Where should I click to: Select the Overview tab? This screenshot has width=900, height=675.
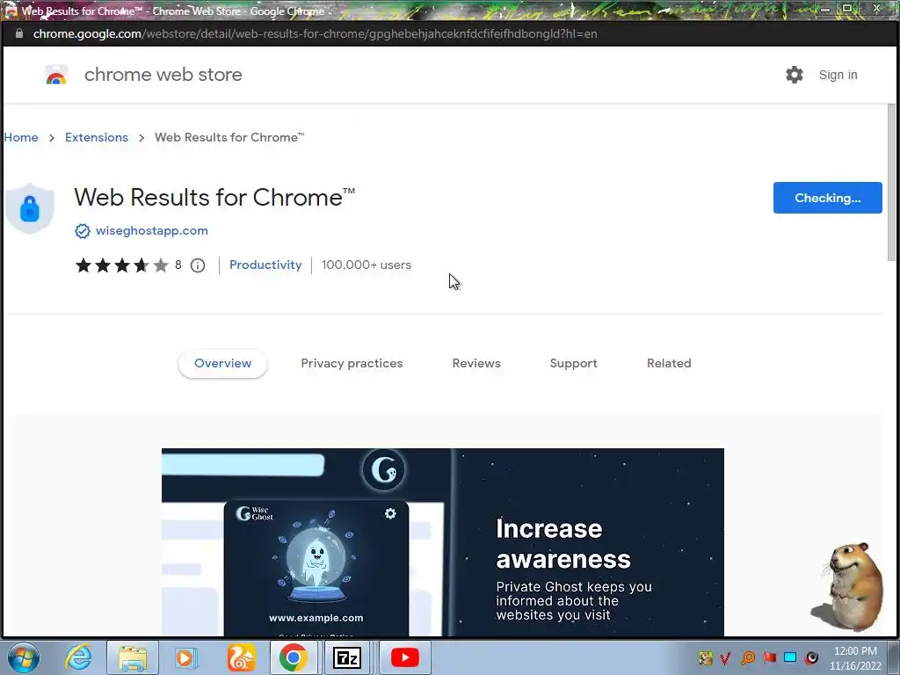pos(222,363)
